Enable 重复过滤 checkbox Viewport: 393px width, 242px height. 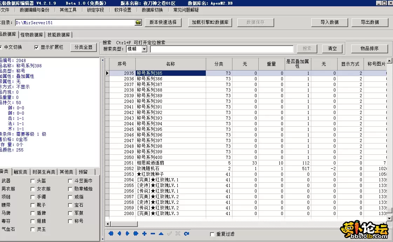[212, 234]
